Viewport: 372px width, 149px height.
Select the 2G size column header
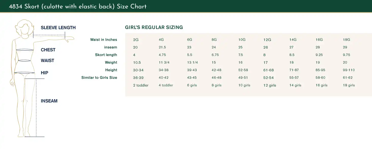click(136, 40)
